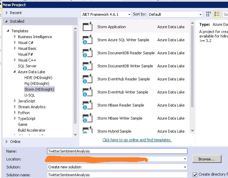228x178 pixels.
Task: Select HIVE (HDInsight) in the tree
Action: tap(37, 78)
